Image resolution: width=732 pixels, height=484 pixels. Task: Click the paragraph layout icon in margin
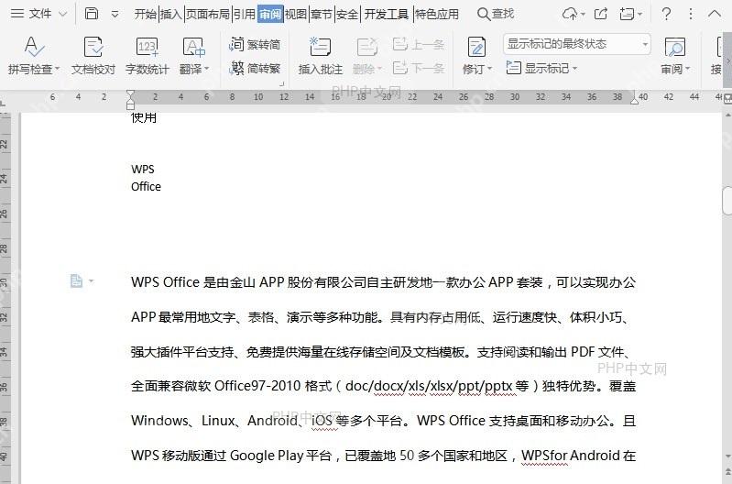coord(76,280)
